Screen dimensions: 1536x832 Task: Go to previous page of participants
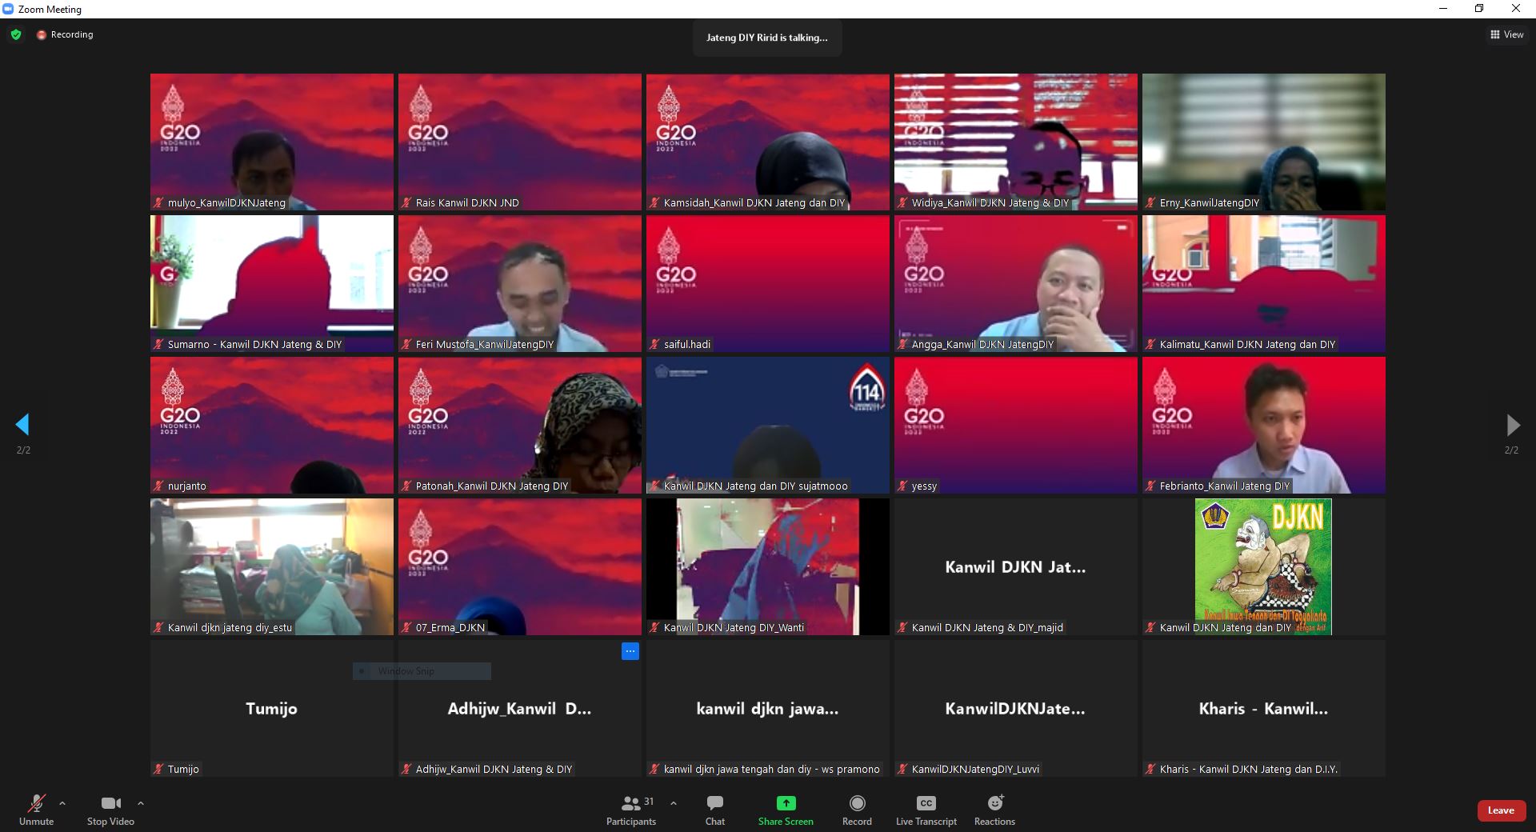pyautogui.click(x=22, y=424)
